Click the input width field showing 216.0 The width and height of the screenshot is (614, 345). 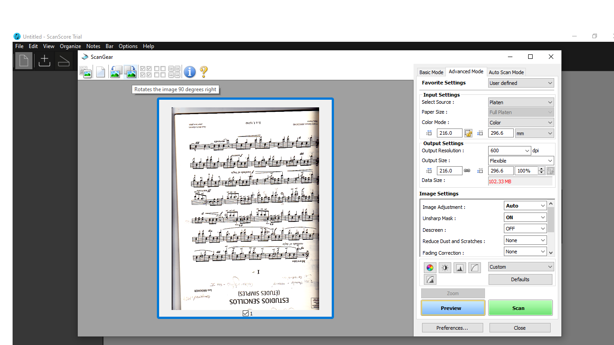point(449,133)
